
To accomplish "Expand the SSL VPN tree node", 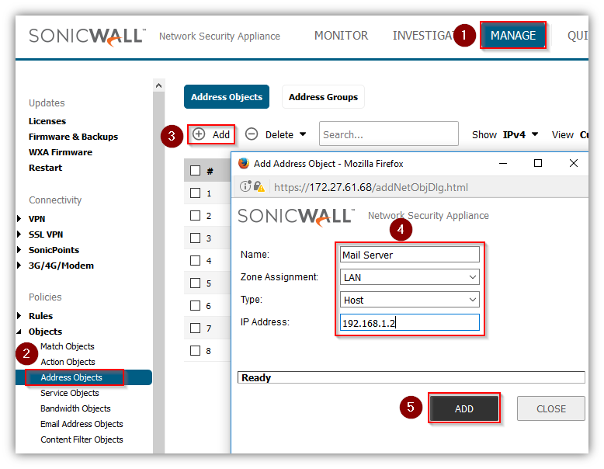I will click(19, 234).
